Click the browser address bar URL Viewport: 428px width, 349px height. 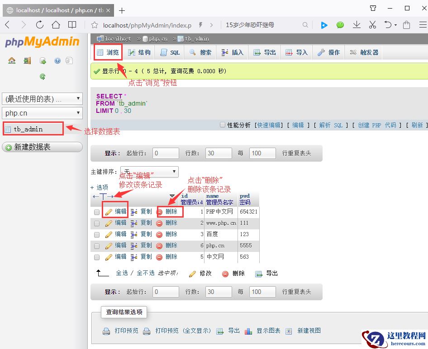point(147,25)
